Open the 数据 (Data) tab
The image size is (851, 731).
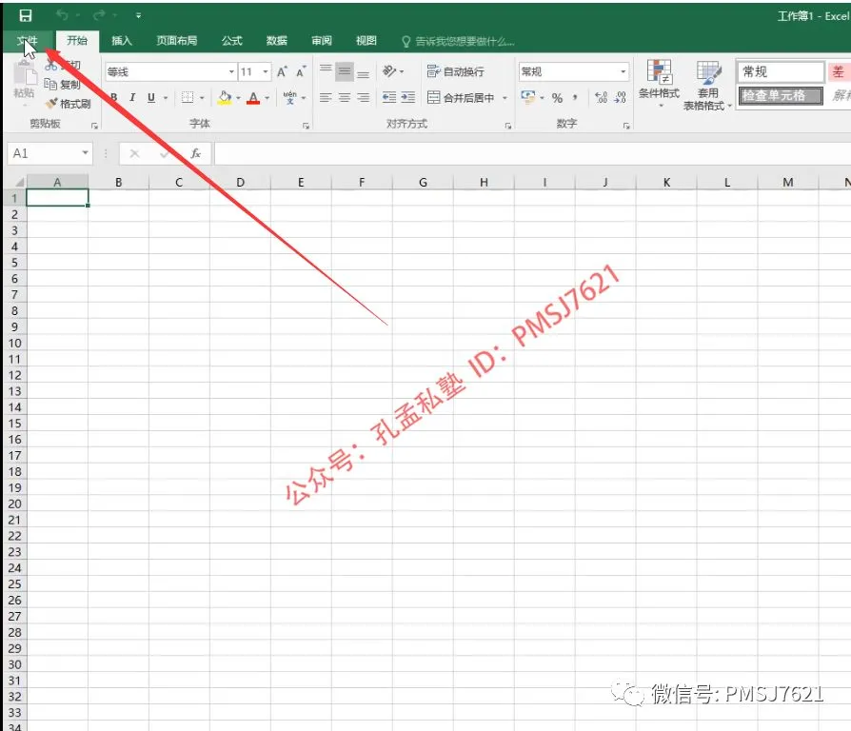click(x=277, y=41)
